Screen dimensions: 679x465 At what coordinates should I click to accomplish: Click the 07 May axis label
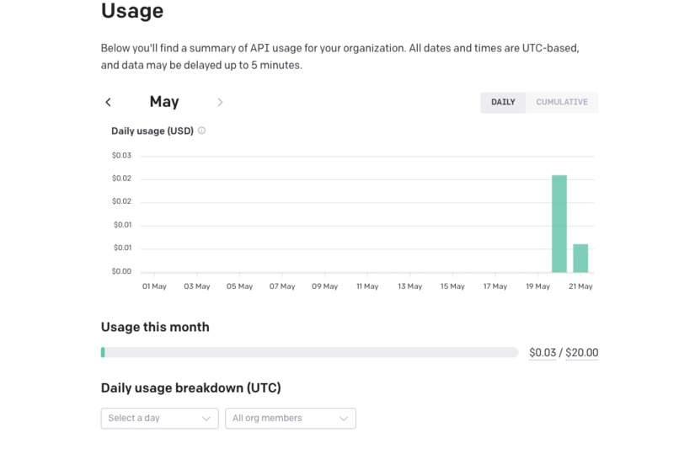pyautogui.click(x=282, y=286)
